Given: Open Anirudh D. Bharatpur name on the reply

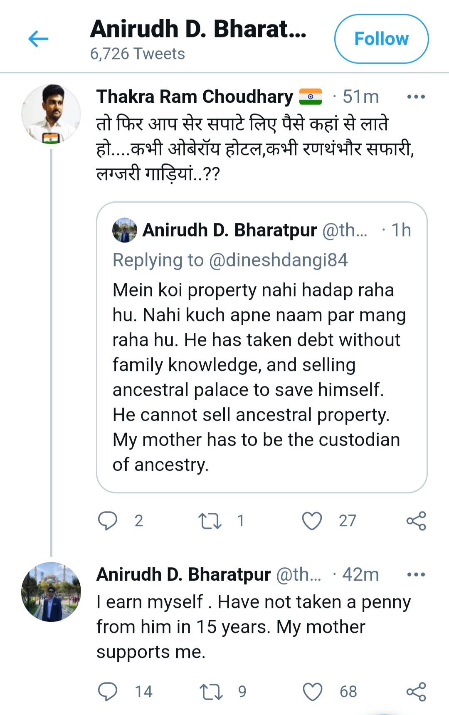Looking at the screenshot, I should 183,575.
